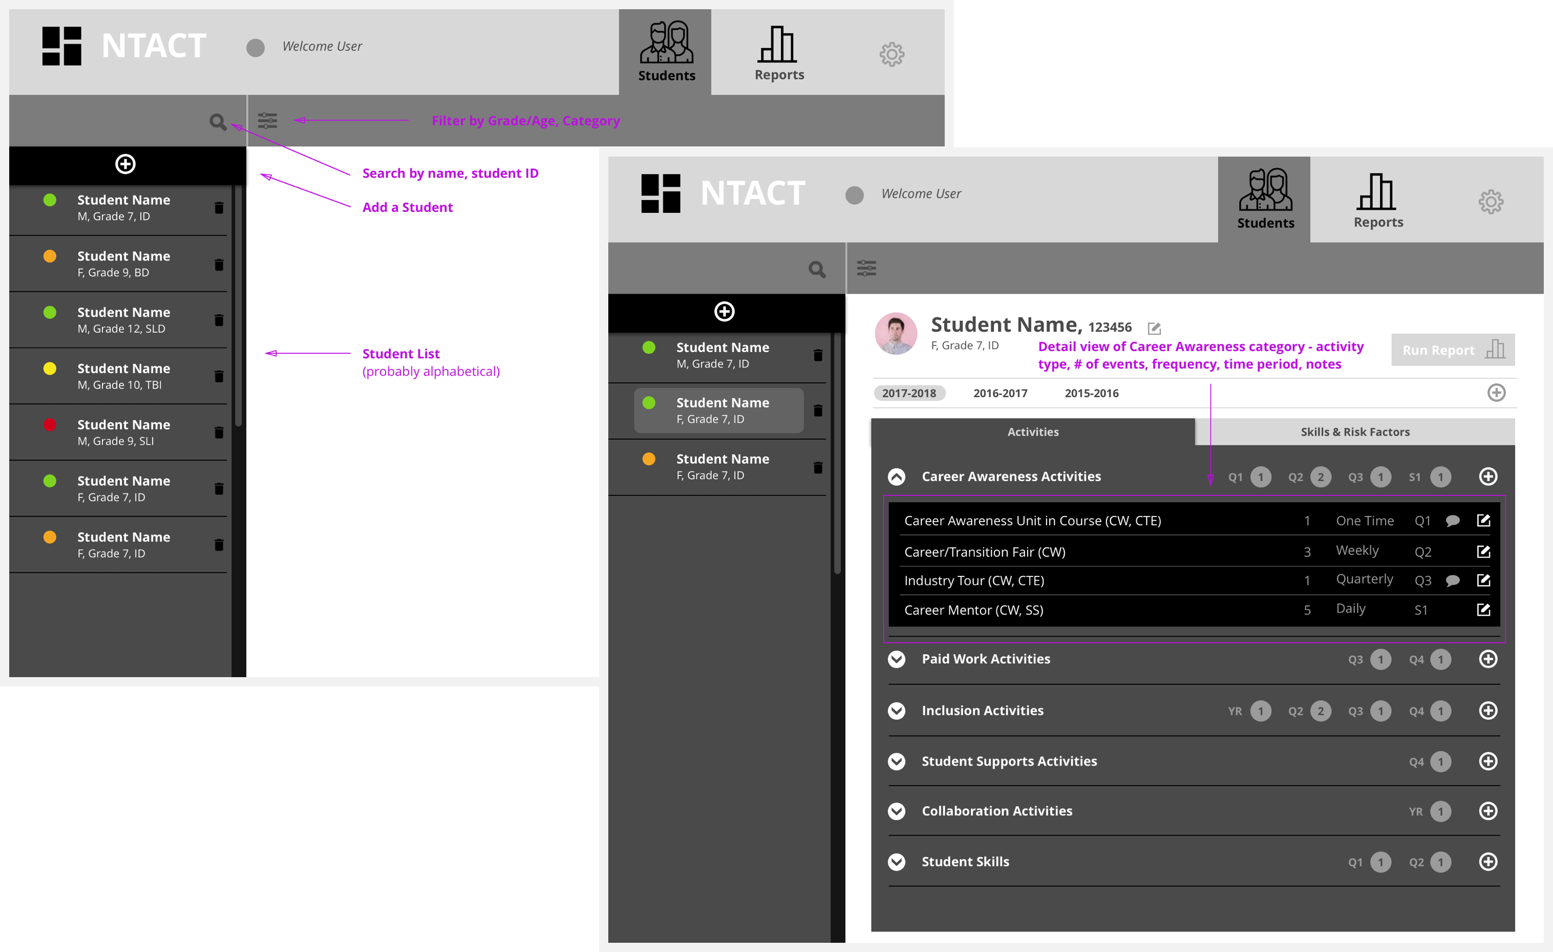This screenshot has height=952, width=1553.
Task: Add a student using the plus icon in the front window
Action: (724, 311)
